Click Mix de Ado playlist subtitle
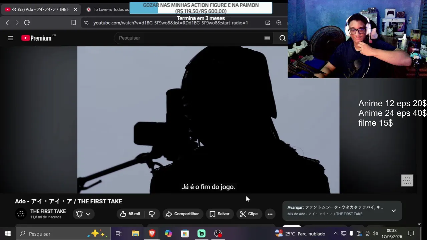The width and height of the screenshot is (427, 240). click(x=325, y=214)
